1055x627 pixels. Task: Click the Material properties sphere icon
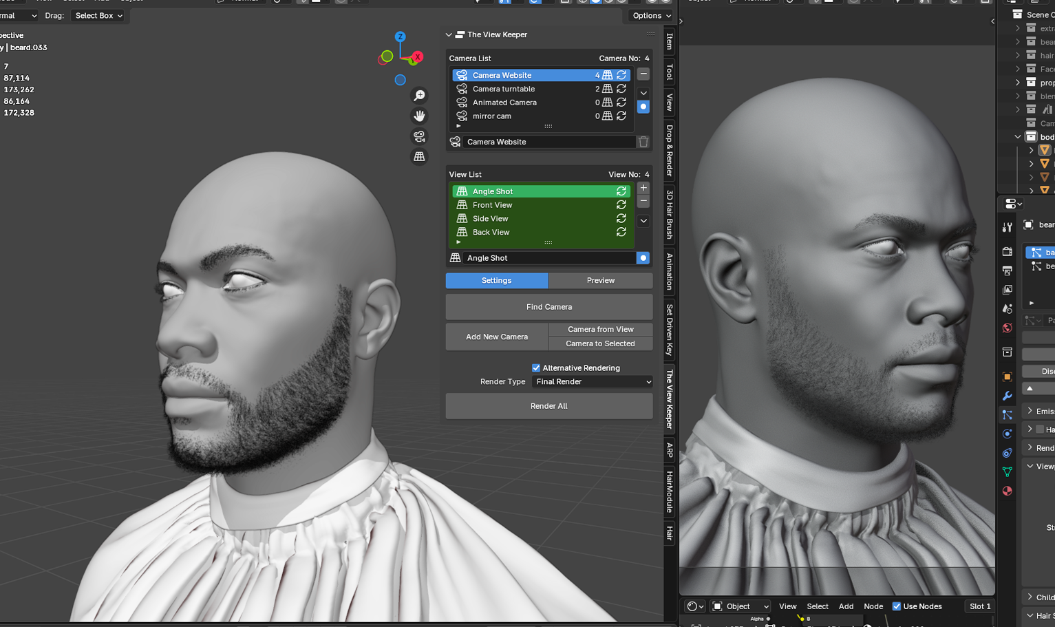pyautogui.click(x=1008, y=491)
